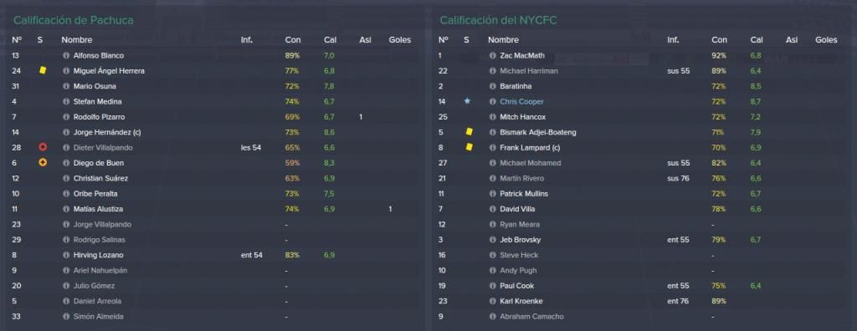The height and width of the screenshot is (331, 857).
Task: Click the star icon beside Chris Cooper
Action: tap(467, 102)
